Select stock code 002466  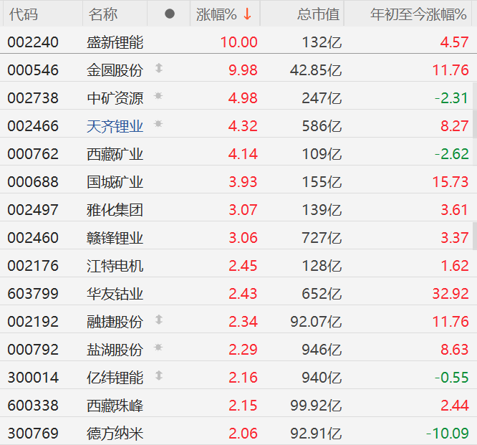coord(33,126)
